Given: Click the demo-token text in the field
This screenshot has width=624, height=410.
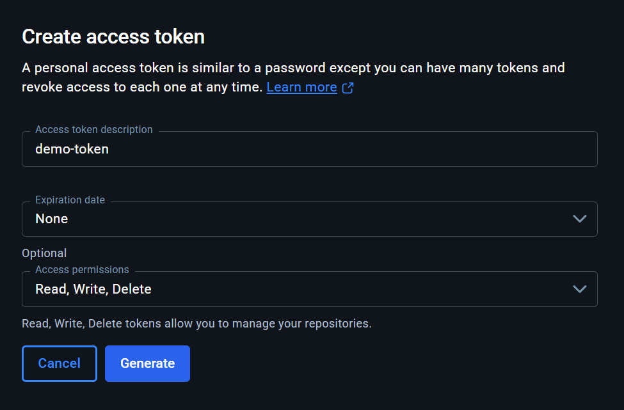Looking at the screenshot, I should (x=72, y=149).
